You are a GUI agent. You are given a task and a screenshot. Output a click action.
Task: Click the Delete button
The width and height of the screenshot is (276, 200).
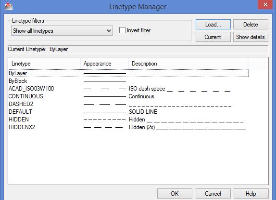tap(251, 25)
